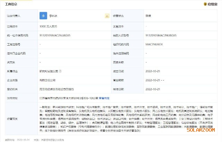Click the data source note at bottom

38,140
